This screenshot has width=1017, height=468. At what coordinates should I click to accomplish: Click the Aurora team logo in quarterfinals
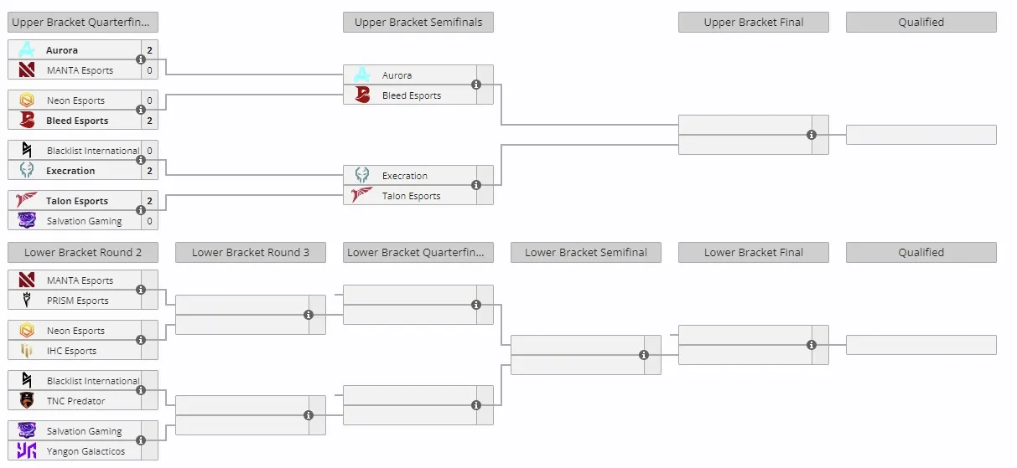[x=27, y=50]
